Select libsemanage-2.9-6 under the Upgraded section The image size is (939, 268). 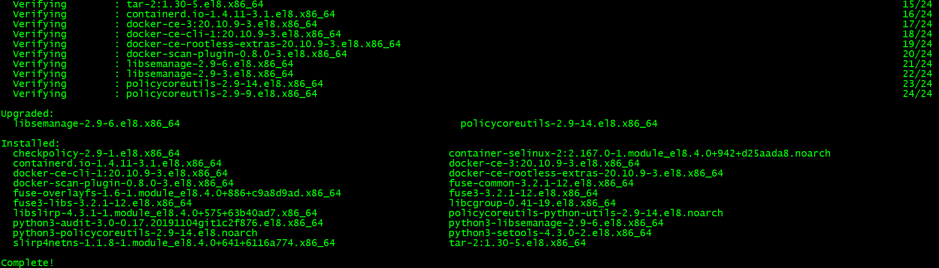(x=97, y=124)
